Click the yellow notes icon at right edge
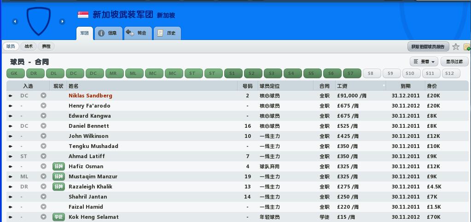 point(467,47)
